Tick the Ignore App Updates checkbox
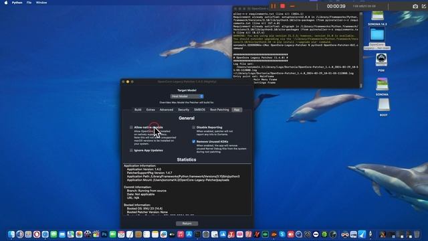 click(131, 150)
